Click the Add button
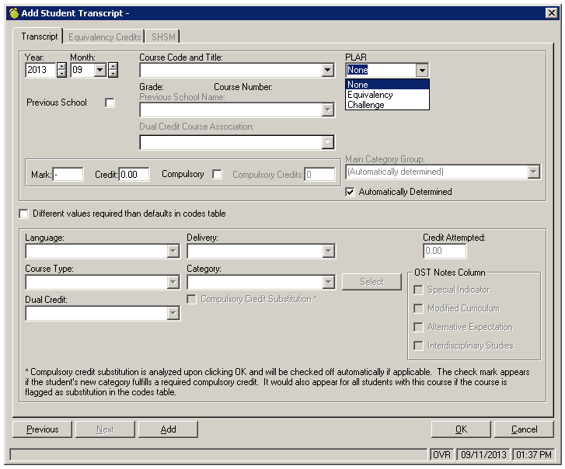 (x=168, y=429)
